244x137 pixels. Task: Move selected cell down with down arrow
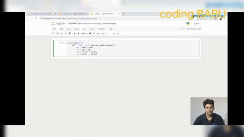[79, 33]
